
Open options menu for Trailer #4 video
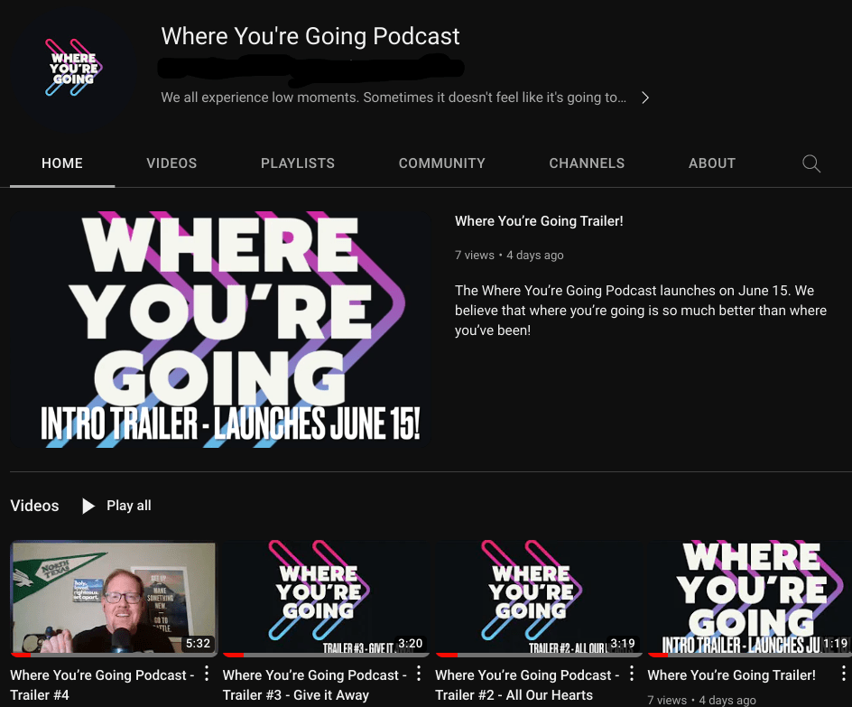click(x=207, y=674)
